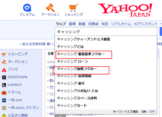The width and height of the screenshot is (162, 117).
Task: Click the sidebar ショッピング cart icon
Action: coord(4,54)
